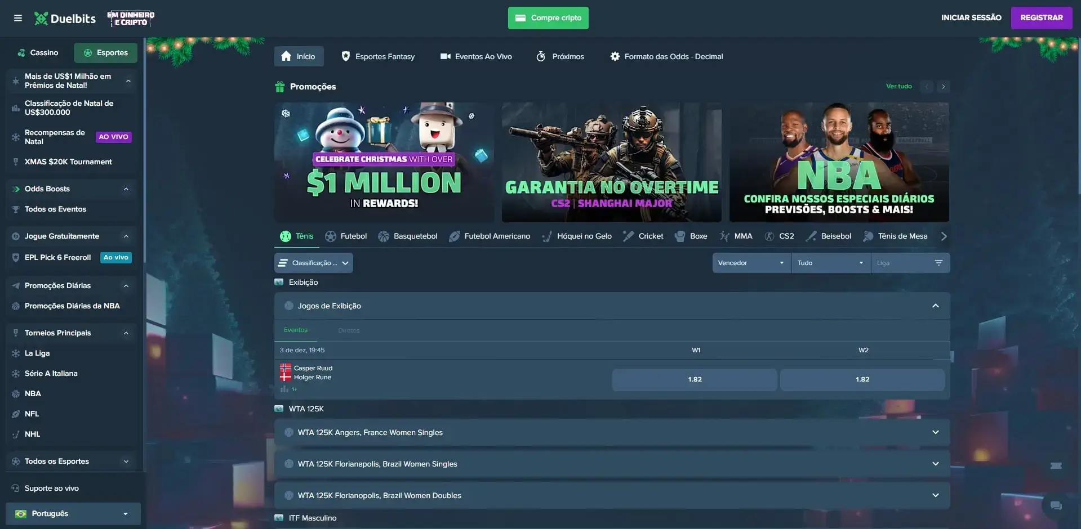Go to next promotions slide
This screenshot has width=1081, height=529.
point(943,87)
